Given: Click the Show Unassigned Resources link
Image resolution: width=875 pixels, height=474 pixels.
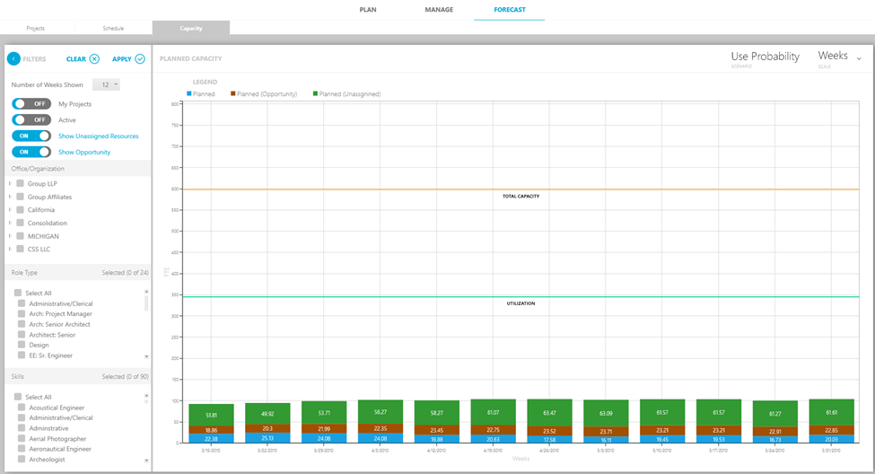Looking at the screenshot, I should (x=99, y=136).
